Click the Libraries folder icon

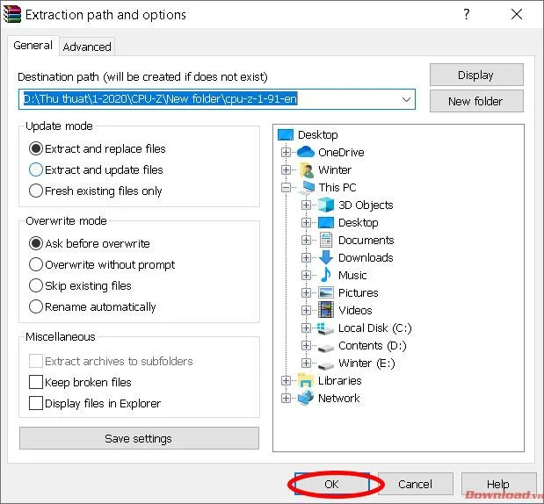point(306,380)
